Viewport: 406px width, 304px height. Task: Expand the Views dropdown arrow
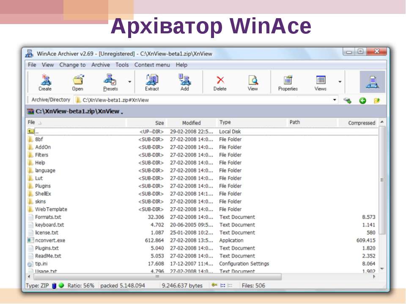pos(340,81)
